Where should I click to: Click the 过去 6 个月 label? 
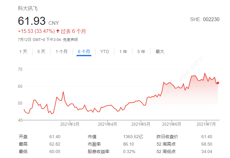pyautogui.click(x=73, y=31)
